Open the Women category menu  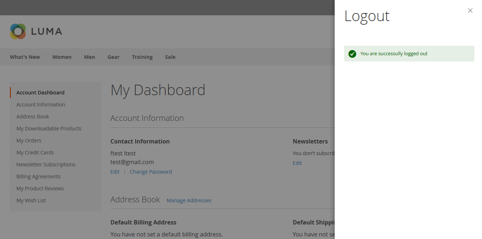62,57
